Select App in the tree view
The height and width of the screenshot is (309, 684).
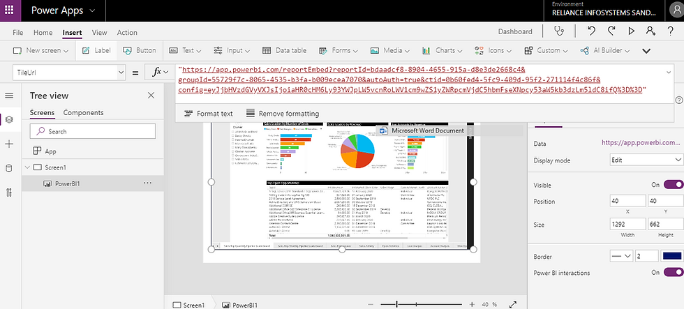point(45,151)
